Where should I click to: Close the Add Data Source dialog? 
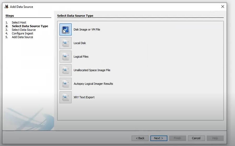pos(222,7)
